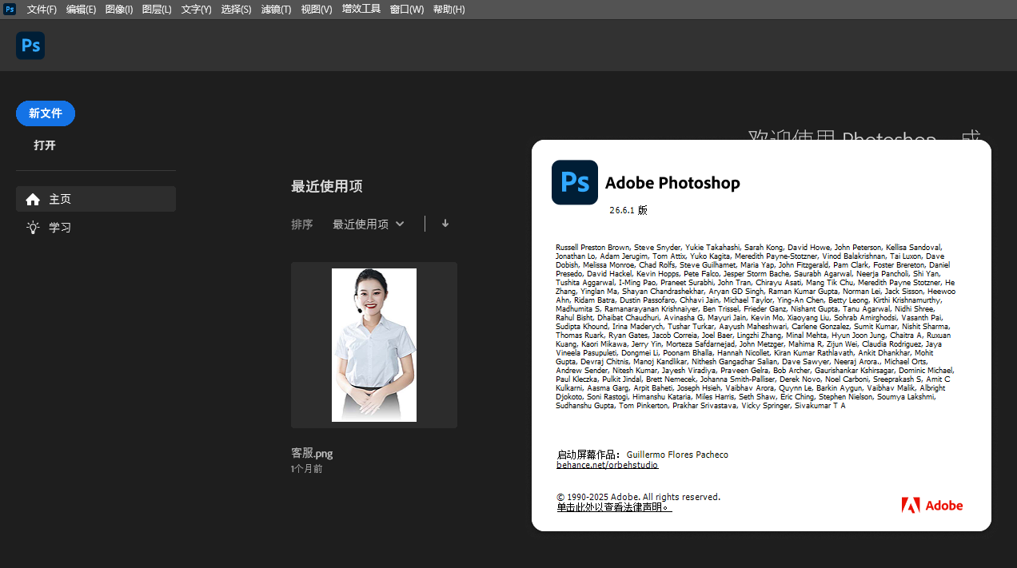The width and height of the screenshot is (1017, 568).
Task: Expand the 最近使用项 sort dropdown beside 排序
Action: [x=369, y=224]
